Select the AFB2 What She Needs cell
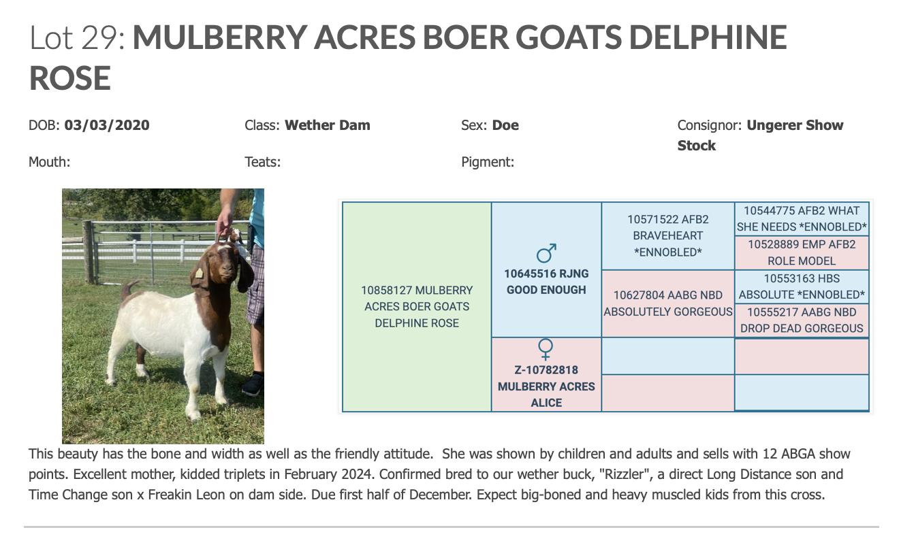Screen dimensions: 899x547 point(802,219)
